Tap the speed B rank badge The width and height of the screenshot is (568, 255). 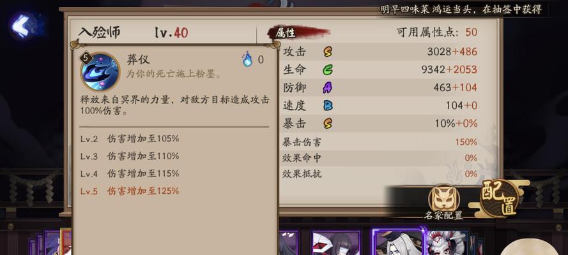tap(328, 105)
